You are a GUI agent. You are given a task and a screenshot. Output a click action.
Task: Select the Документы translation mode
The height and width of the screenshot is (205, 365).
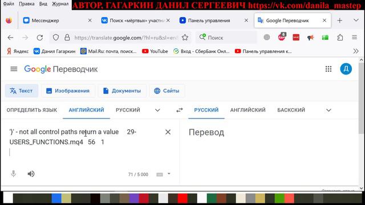(x=122, y=91)
